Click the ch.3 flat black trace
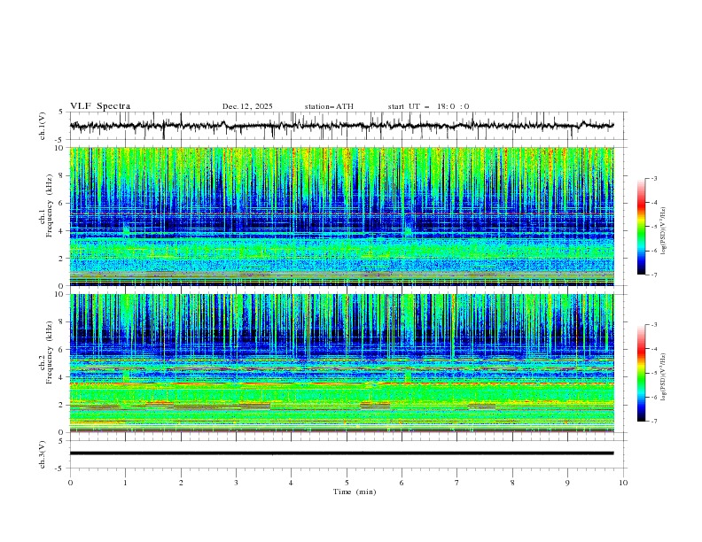This screenshot has height=542, width=702. (342, 453)
